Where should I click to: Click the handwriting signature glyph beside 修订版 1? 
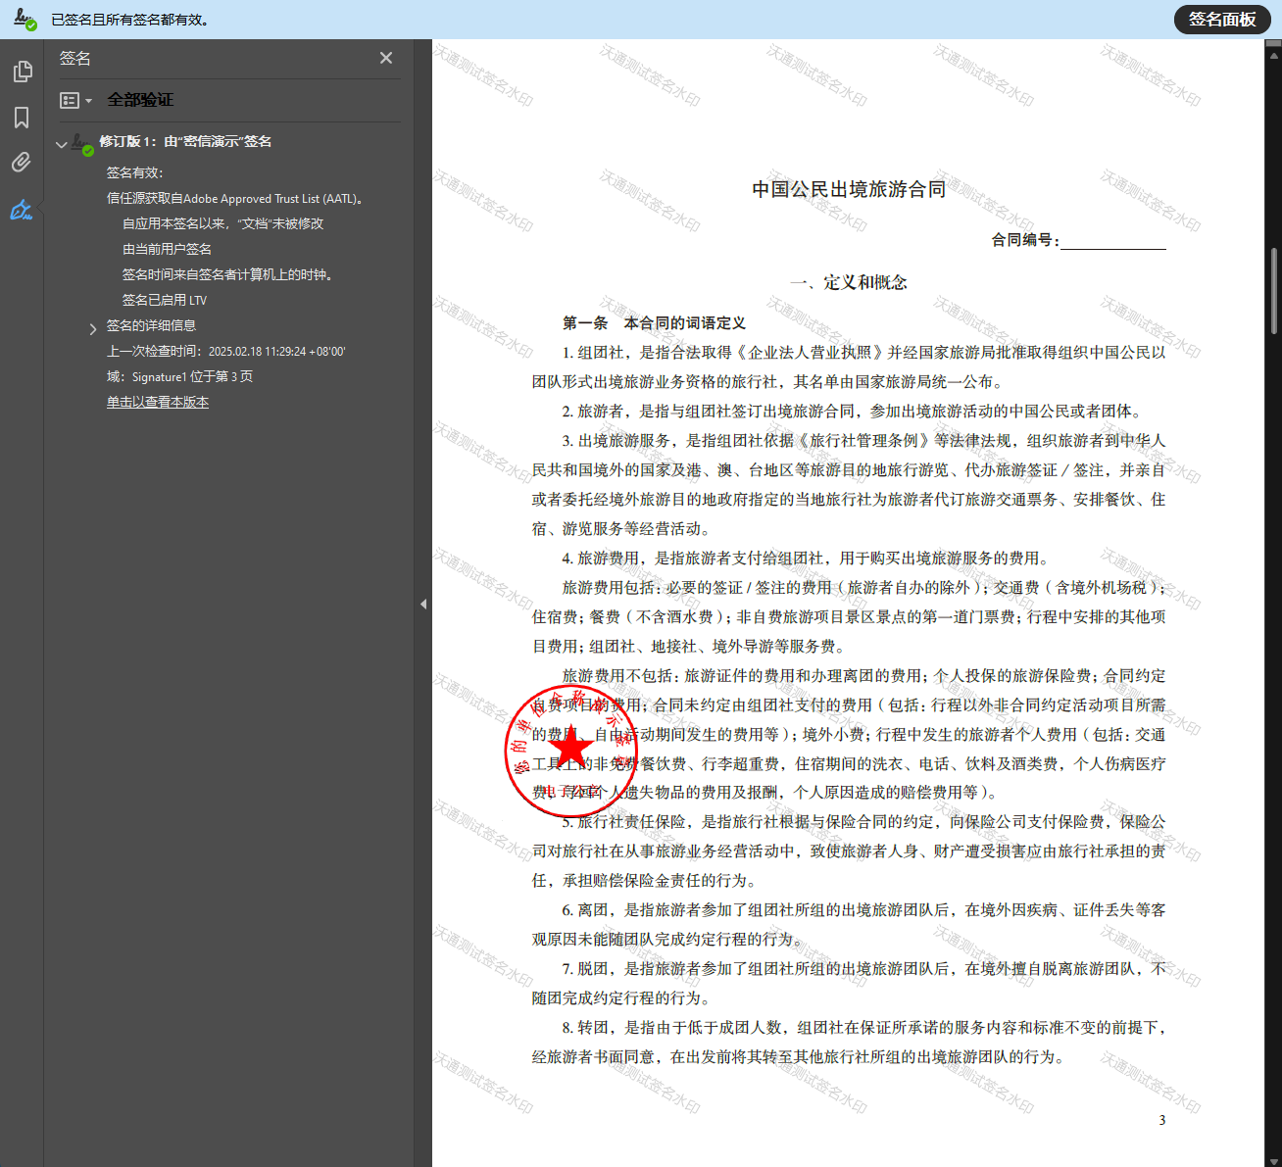tap(78, 140)
